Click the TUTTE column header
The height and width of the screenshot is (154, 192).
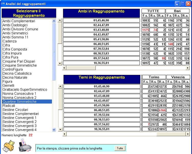(x=153, y=11)
